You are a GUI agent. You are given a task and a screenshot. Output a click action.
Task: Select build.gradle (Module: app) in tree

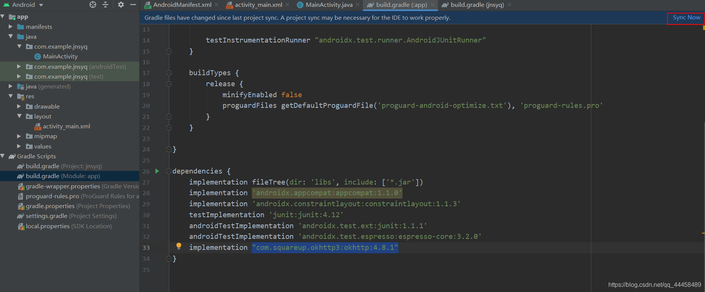tap(63, 176)
